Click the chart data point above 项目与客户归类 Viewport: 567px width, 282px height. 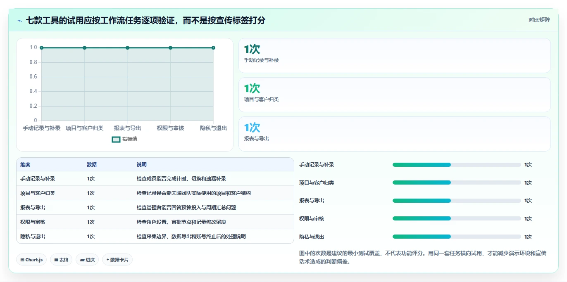[84, 48]
